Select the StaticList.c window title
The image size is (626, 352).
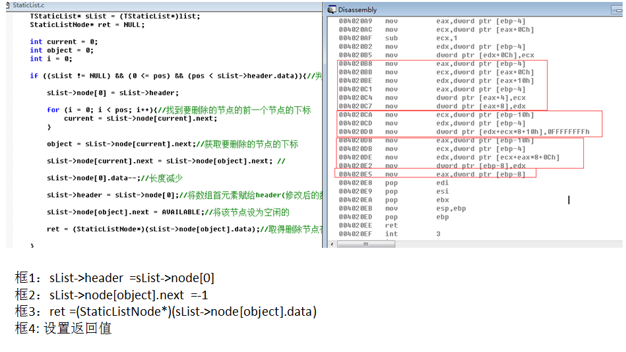(x=28, y=5)
